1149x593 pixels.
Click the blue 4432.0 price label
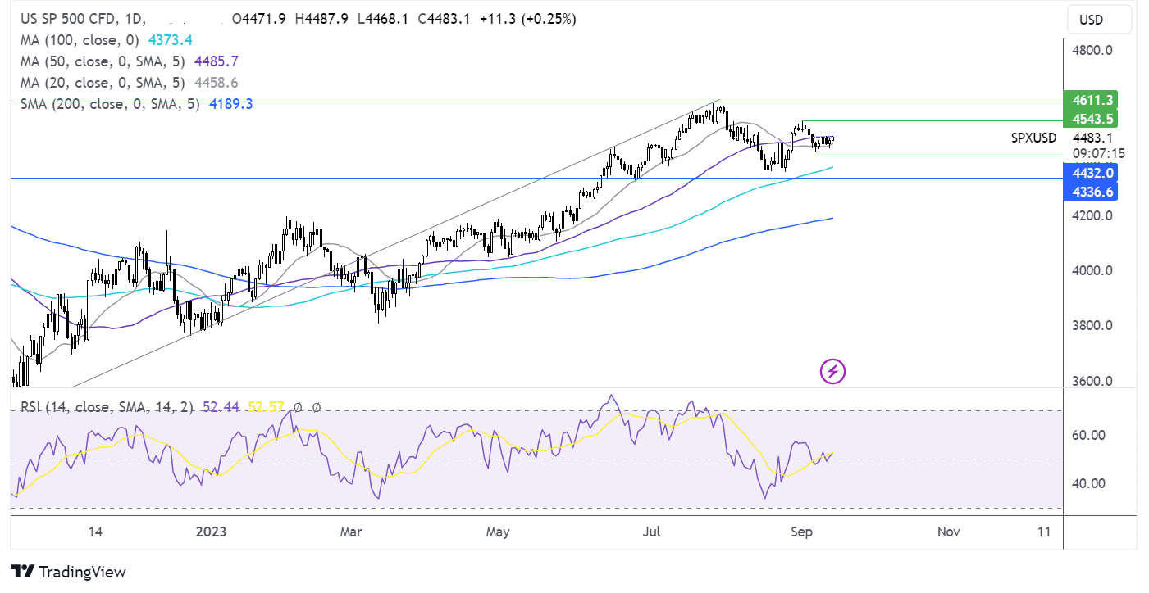click(1090, 172)
